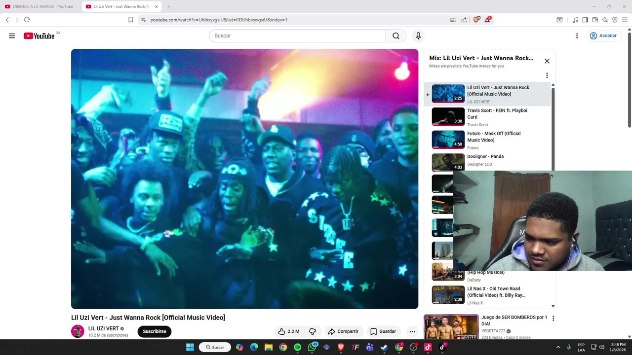The image size is (632, 355).
Task: Play Lil Nas X - Old Town Road
Action: tap(486, 295)
